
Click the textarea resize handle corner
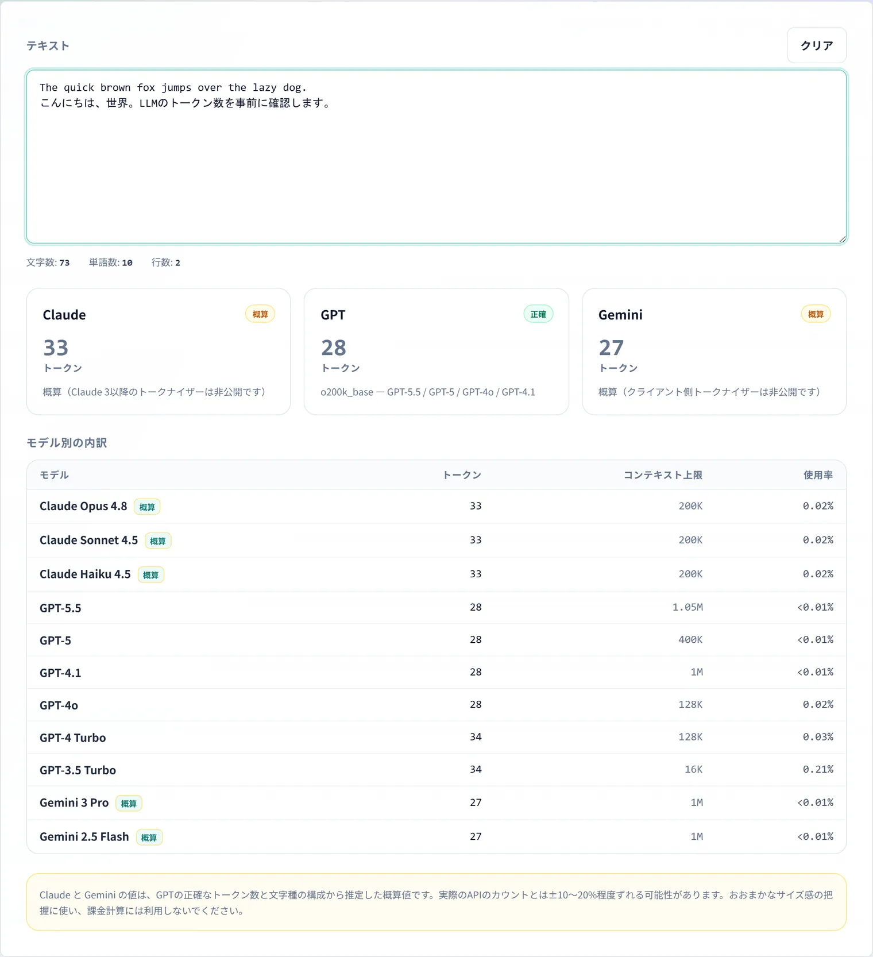point(841,238)
